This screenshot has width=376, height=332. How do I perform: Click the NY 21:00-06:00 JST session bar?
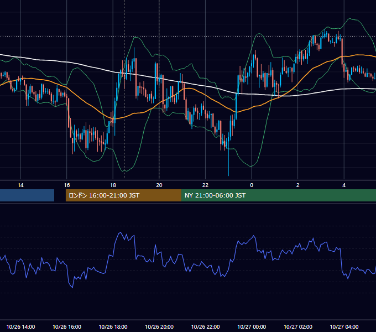tap(278, 195)
